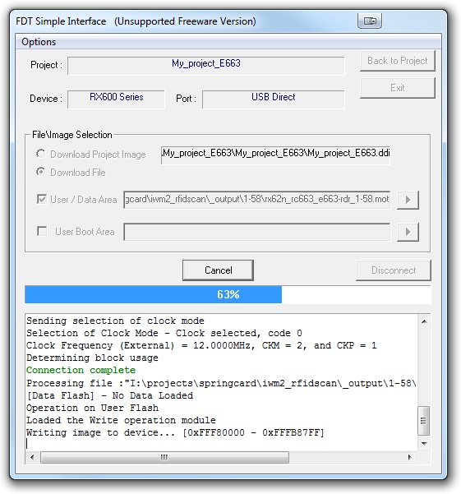This screenshot has width=461, height=494.
Task: Click the 63% progress bar
Action: point(228,294)
